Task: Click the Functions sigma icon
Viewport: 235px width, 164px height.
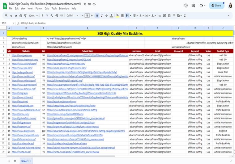Action: tap(185, 15)
